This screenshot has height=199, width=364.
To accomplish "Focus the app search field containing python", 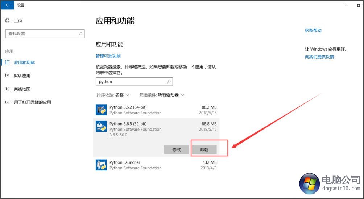I will click(x=134, y=81).
